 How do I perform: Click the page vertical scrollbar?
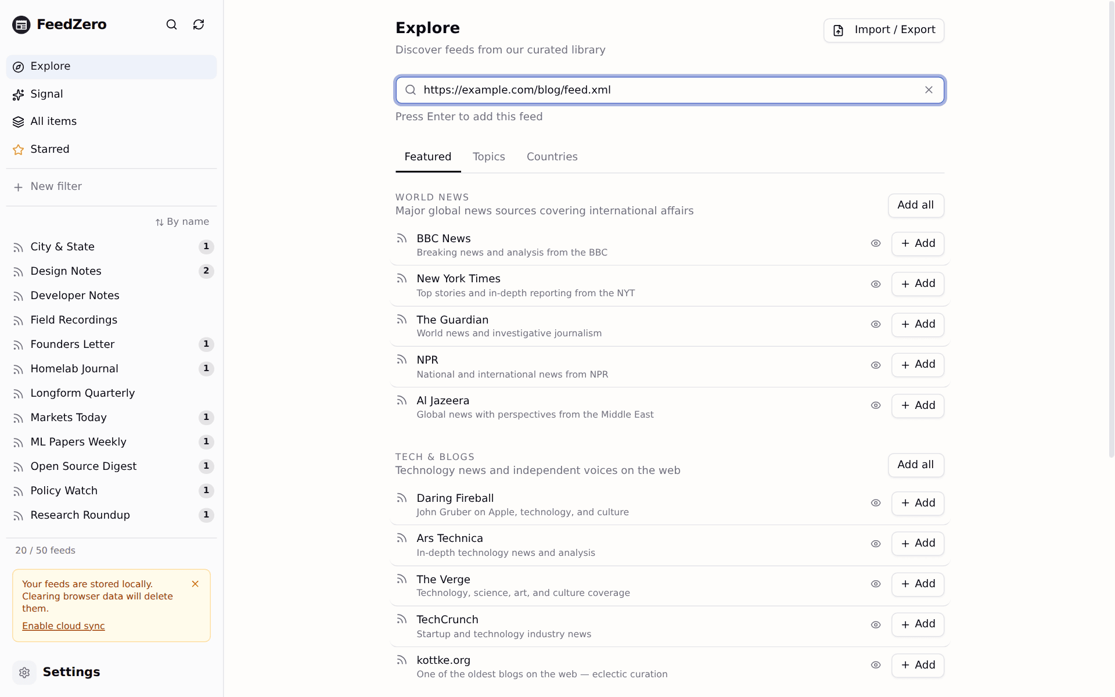click(x=1111, y=229)
